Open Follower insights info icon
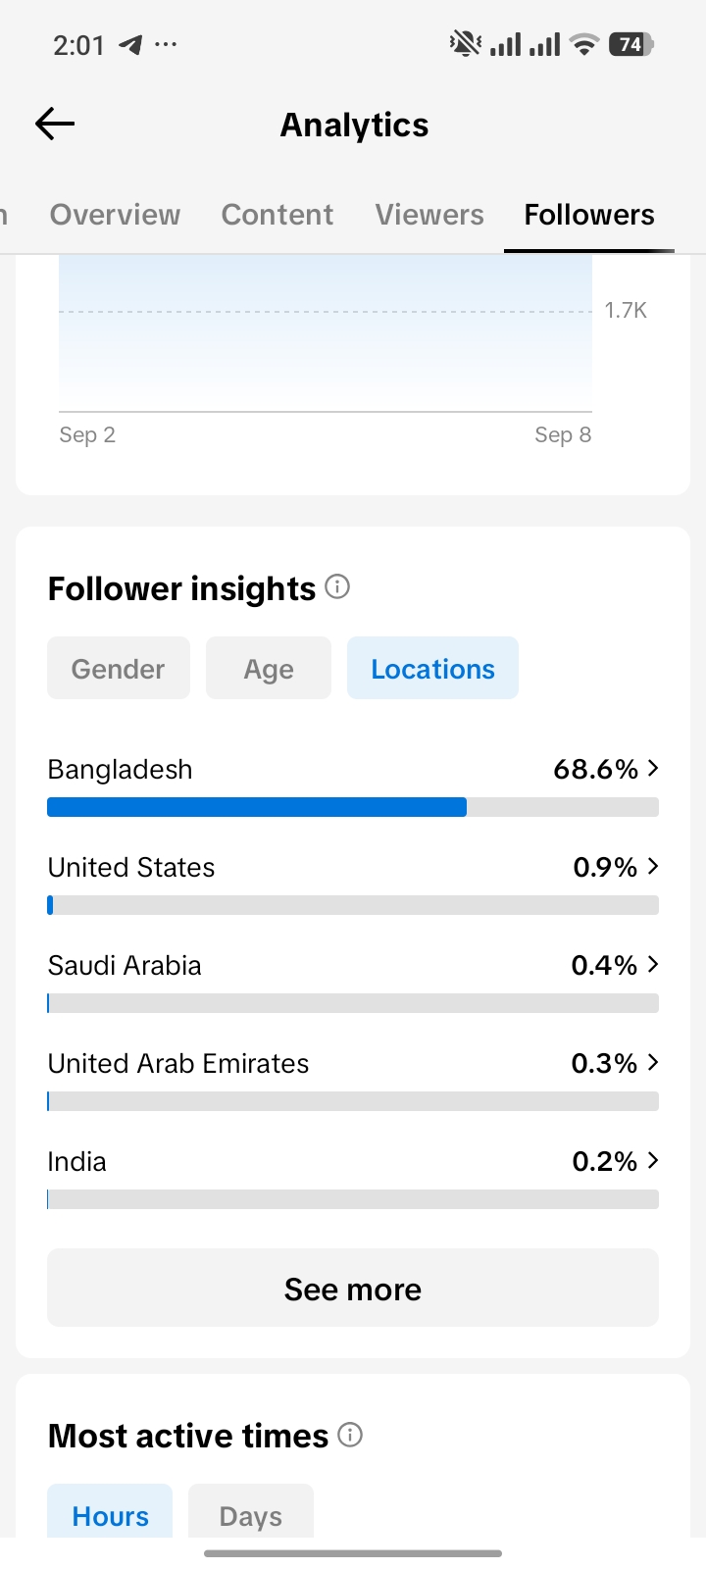Image resolution: width=706 pixels, height=1569 pixels. coord(337,587)
